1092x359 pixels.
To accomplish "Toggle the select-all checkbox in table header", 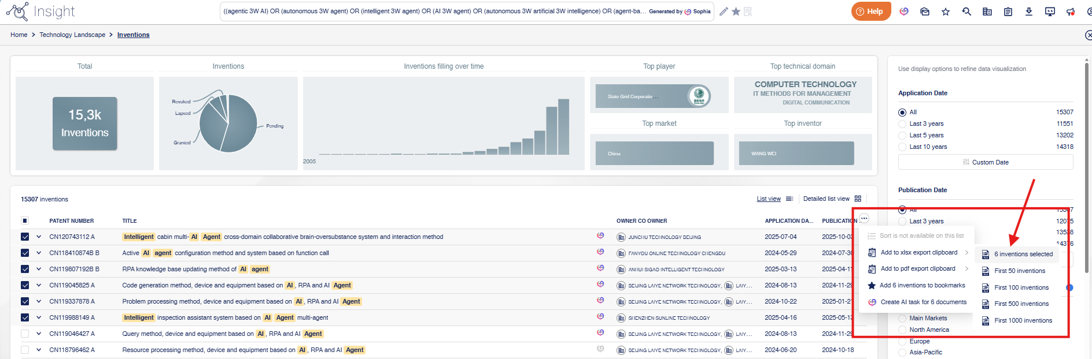I will point(25,220).
